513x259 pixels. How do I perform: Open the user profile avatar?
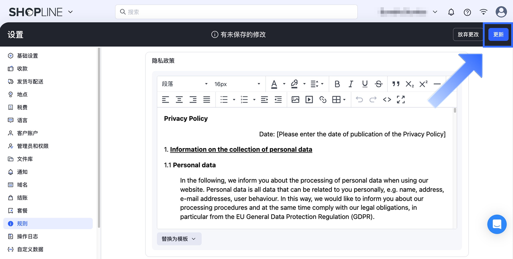[501, 12]
